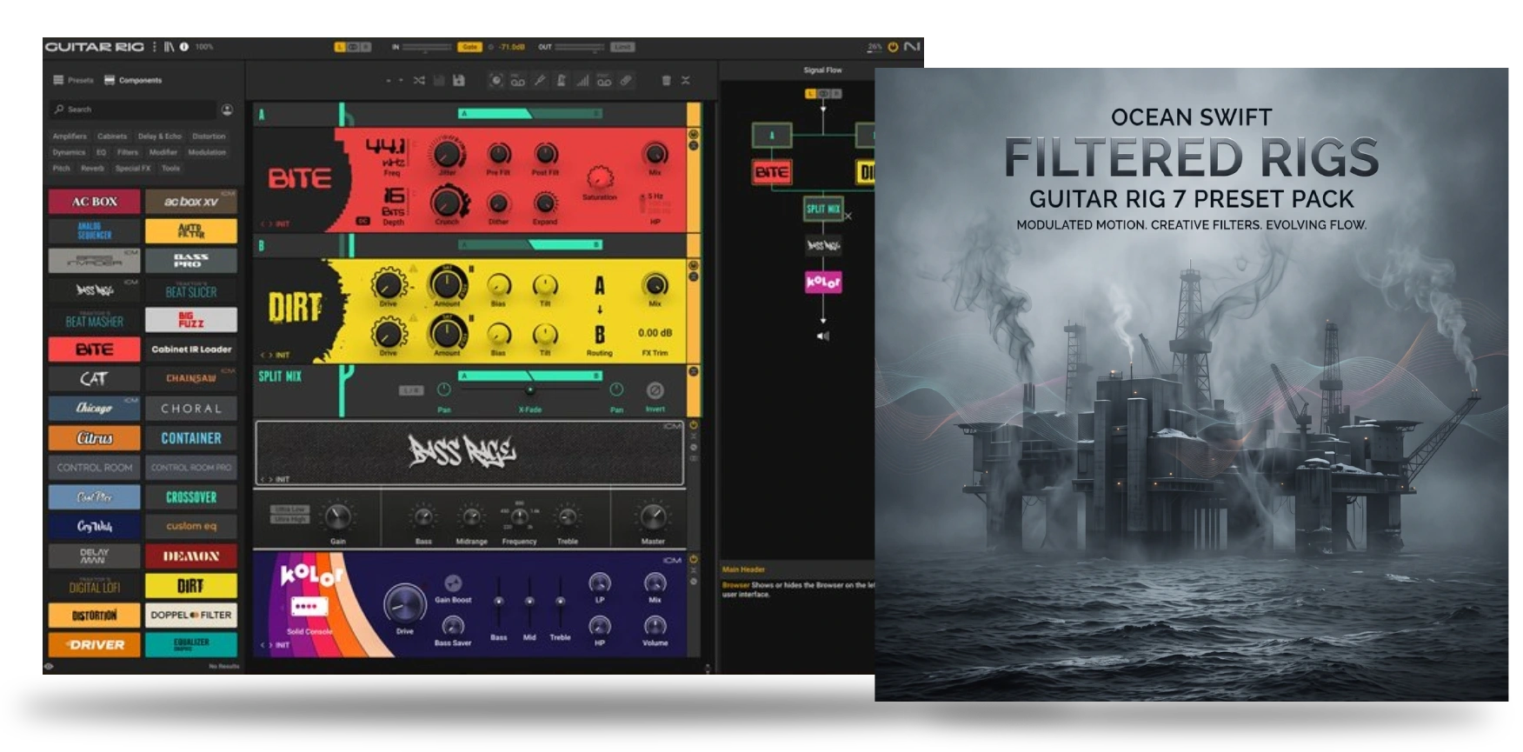The height and width of the screenshot is (752, 1523).
Task: Open the tuner fork icon
Action: [540, 81]
